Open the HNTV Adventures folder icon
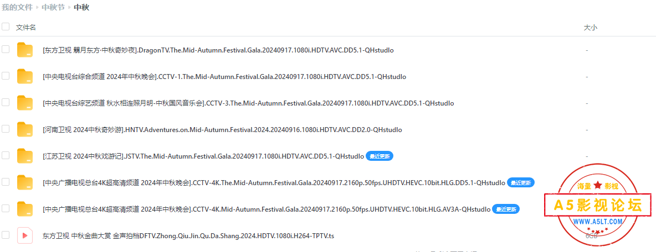Screen dimensions: 656x252 click(25, 129)
